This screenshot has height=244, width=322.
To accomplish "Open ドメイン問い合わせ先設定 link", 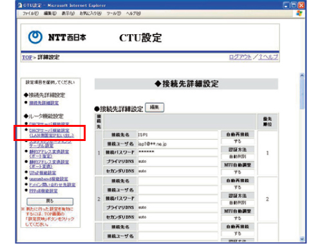I will 52,185.
